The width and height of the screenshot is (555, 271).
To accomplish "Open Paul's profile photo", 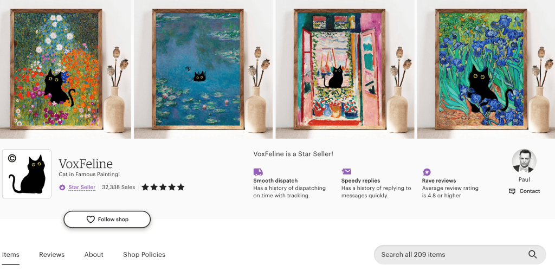I will 524,161.
